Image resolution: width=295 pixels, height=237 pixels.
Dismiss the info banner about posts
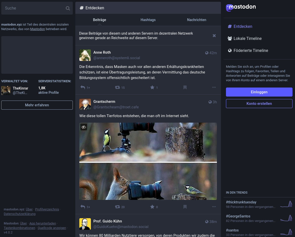(214, 36)
